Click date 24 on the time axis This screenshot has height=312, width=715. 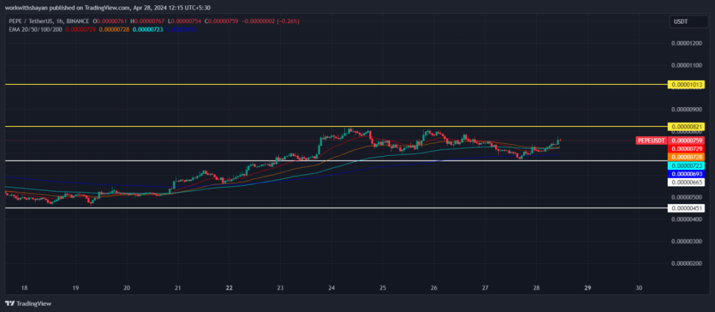point(332,288)
